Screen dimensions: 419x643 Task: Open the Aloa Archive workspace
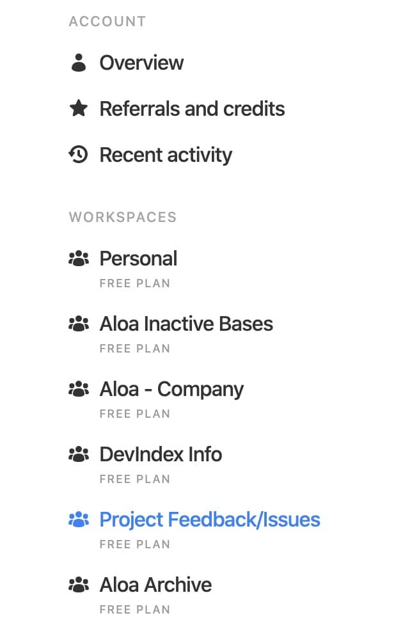click(155, 585)
